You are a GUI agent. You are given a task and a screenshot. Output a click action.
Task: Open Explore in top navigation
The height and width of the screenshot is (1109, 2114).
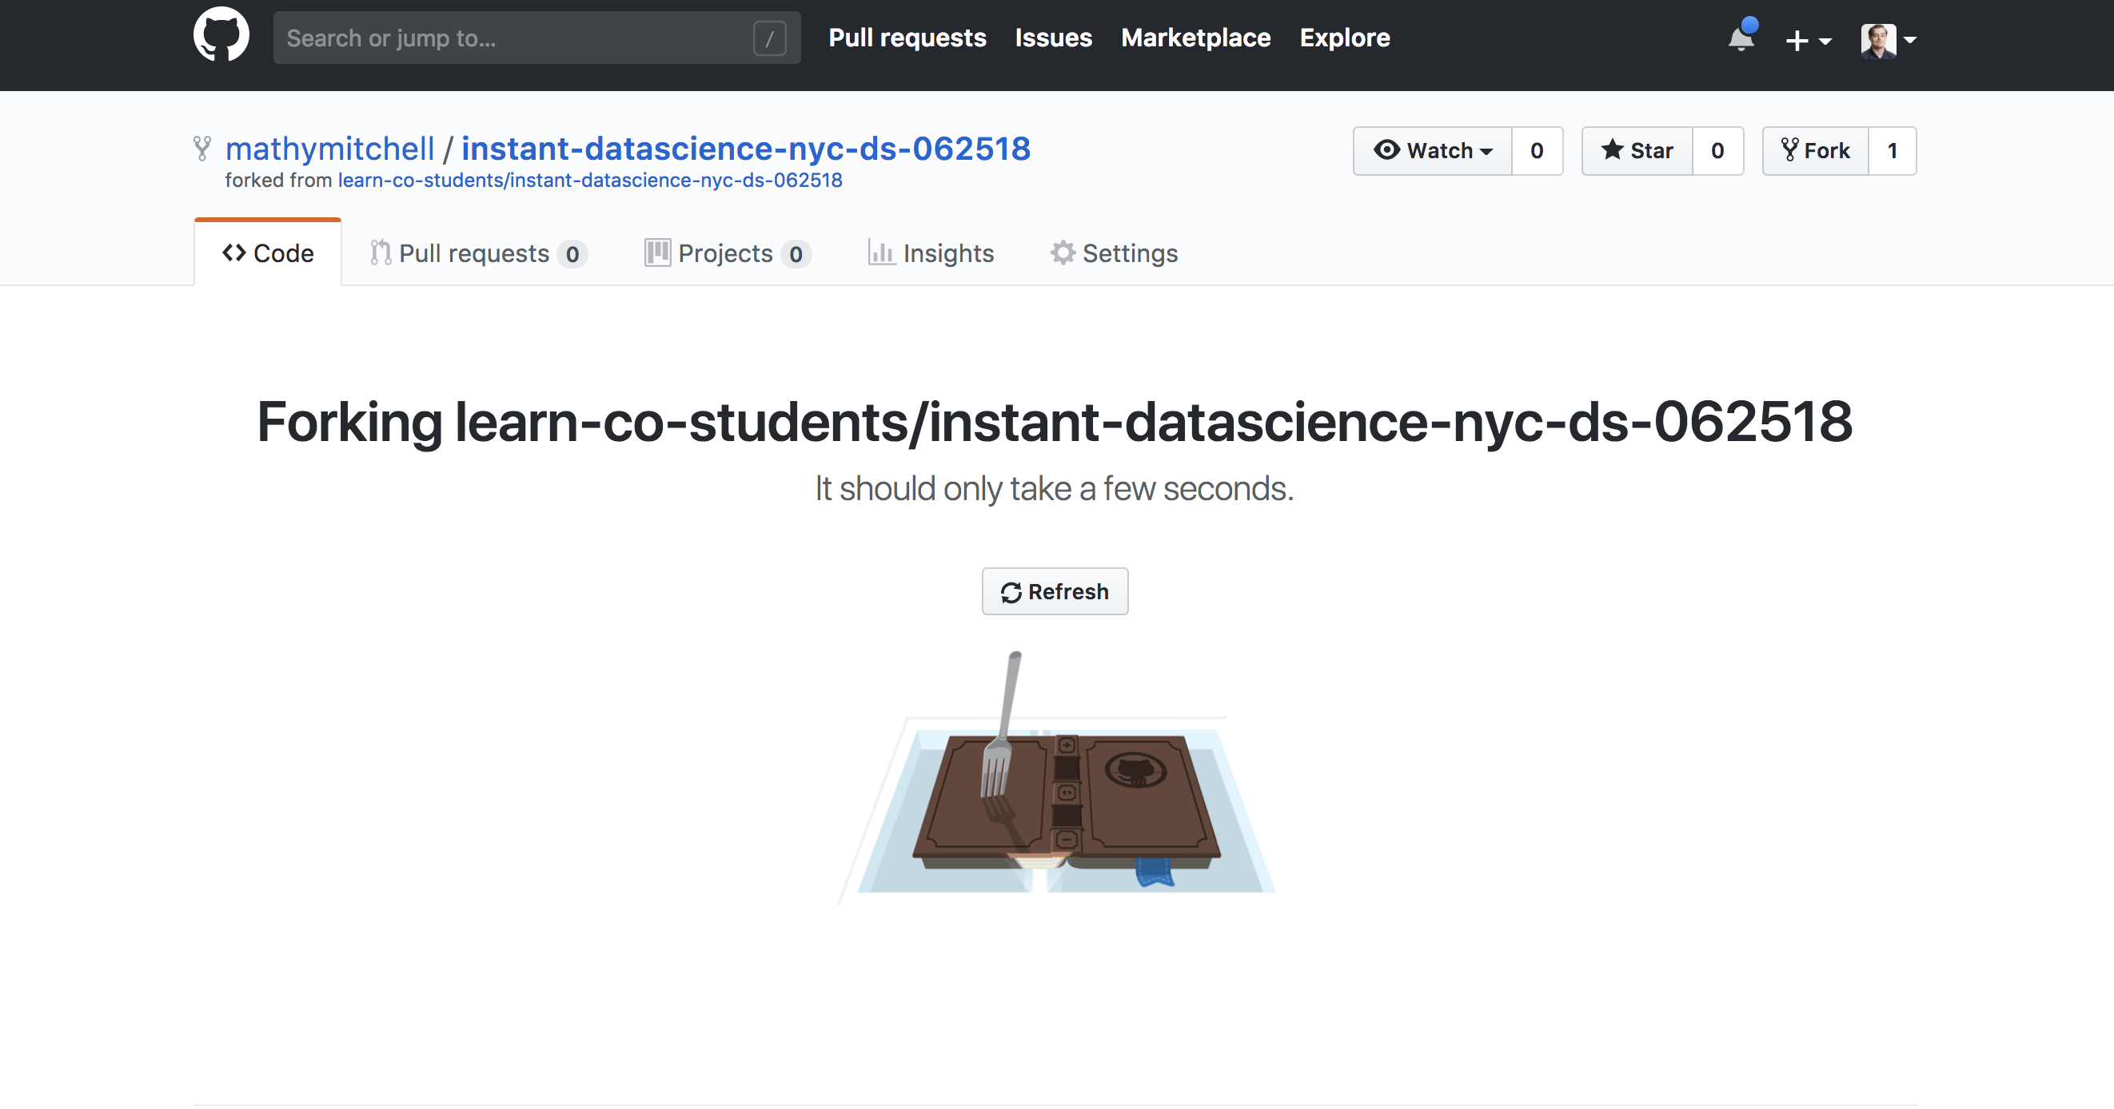[x=1343, y=37]
